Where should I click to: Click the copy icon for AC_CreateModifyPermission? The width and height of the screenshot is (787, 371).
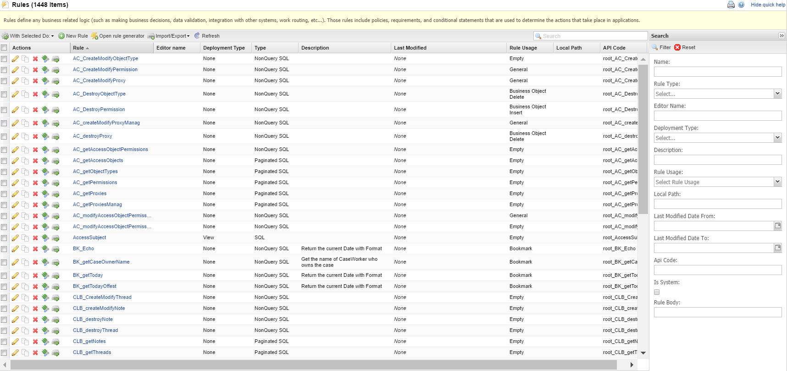pyautogui.click(x=25, y=70)
